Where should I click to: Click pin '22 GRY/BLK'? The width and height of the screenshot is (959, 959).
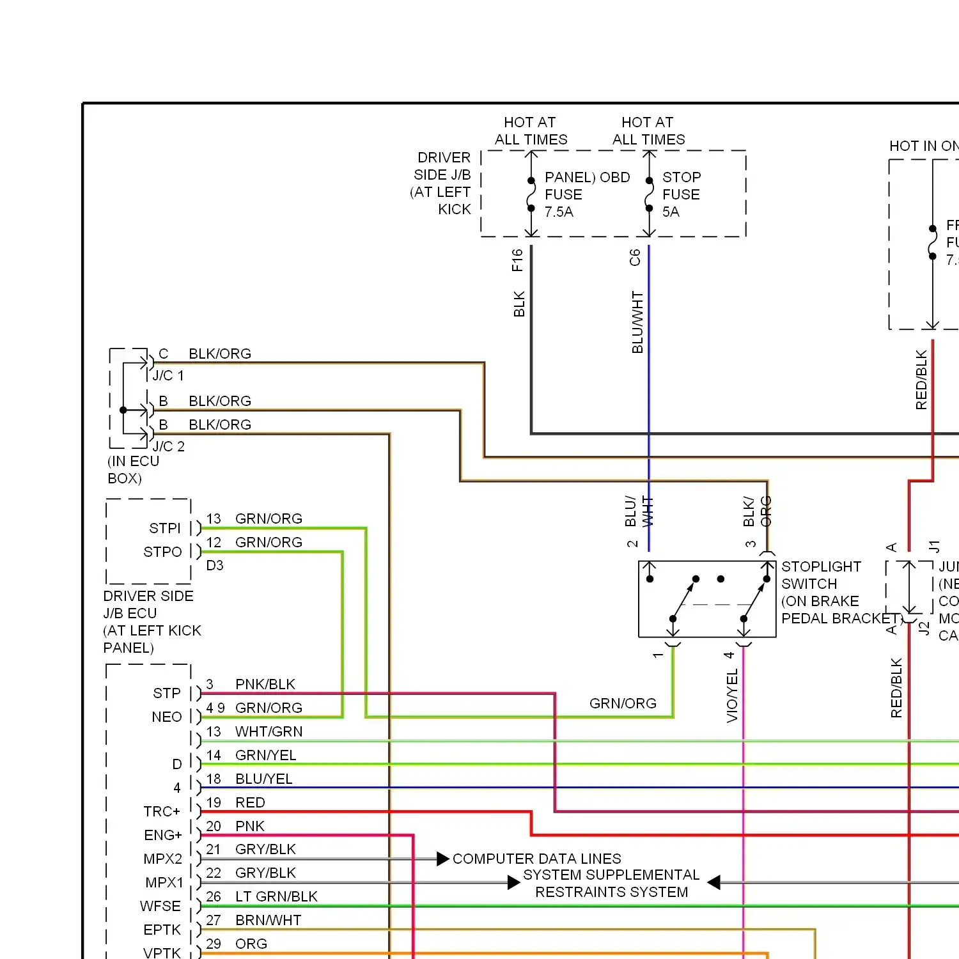(x=251, y=873)
